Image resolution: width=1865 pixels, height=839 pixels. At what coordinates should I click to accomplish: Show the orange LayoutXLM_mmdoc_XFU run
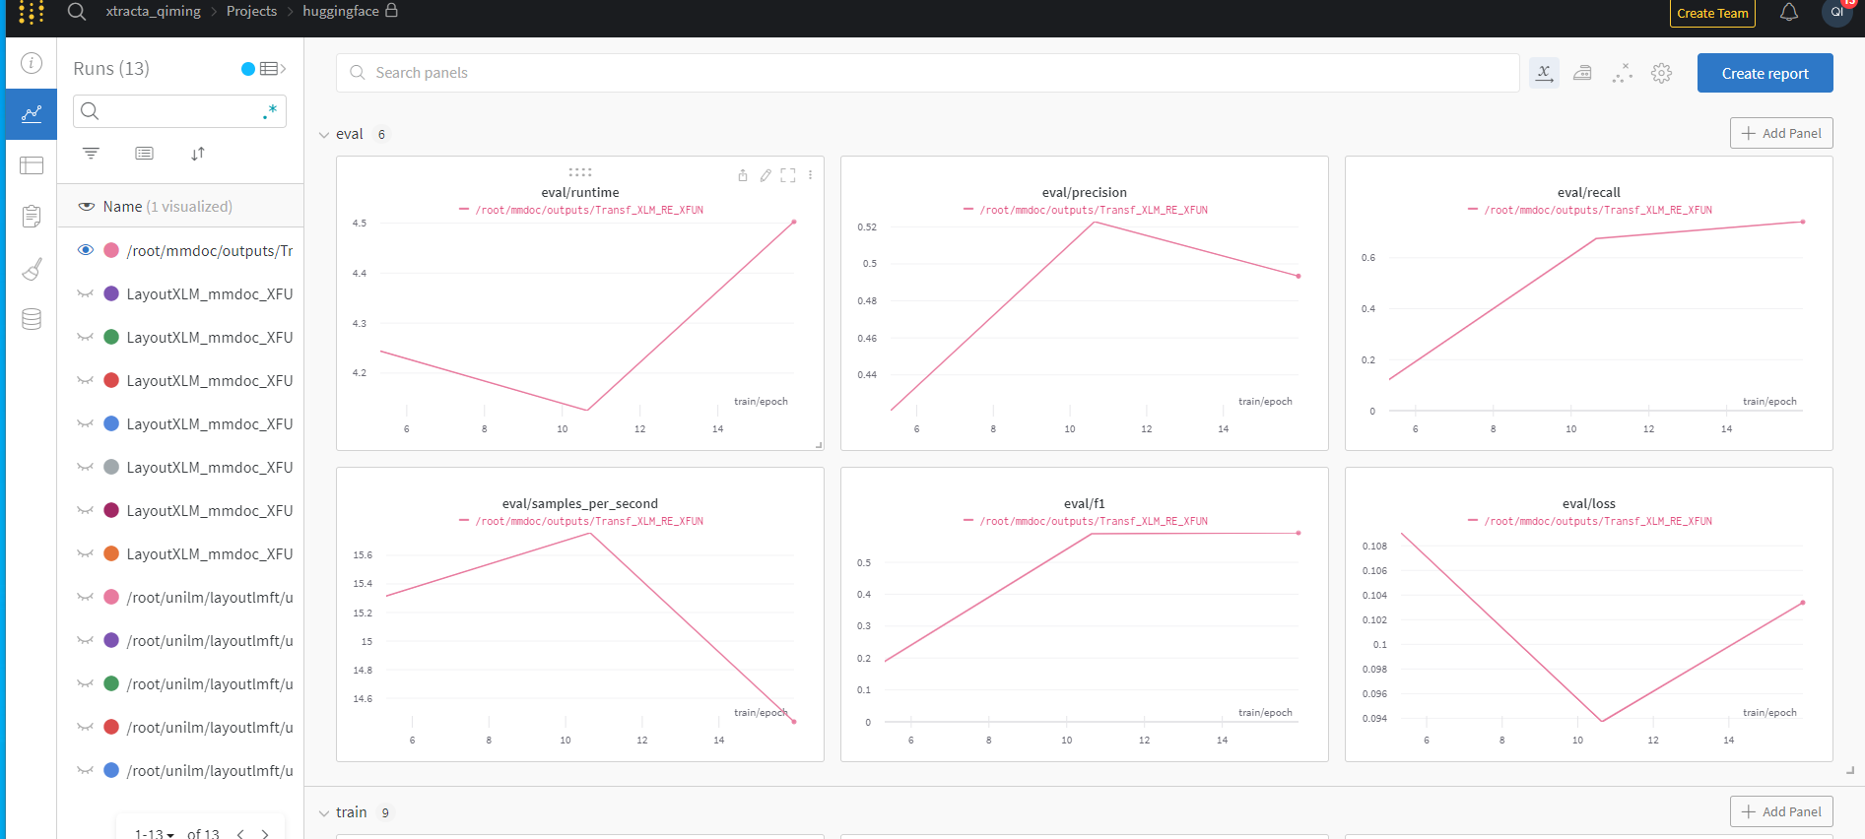[86, 553]
